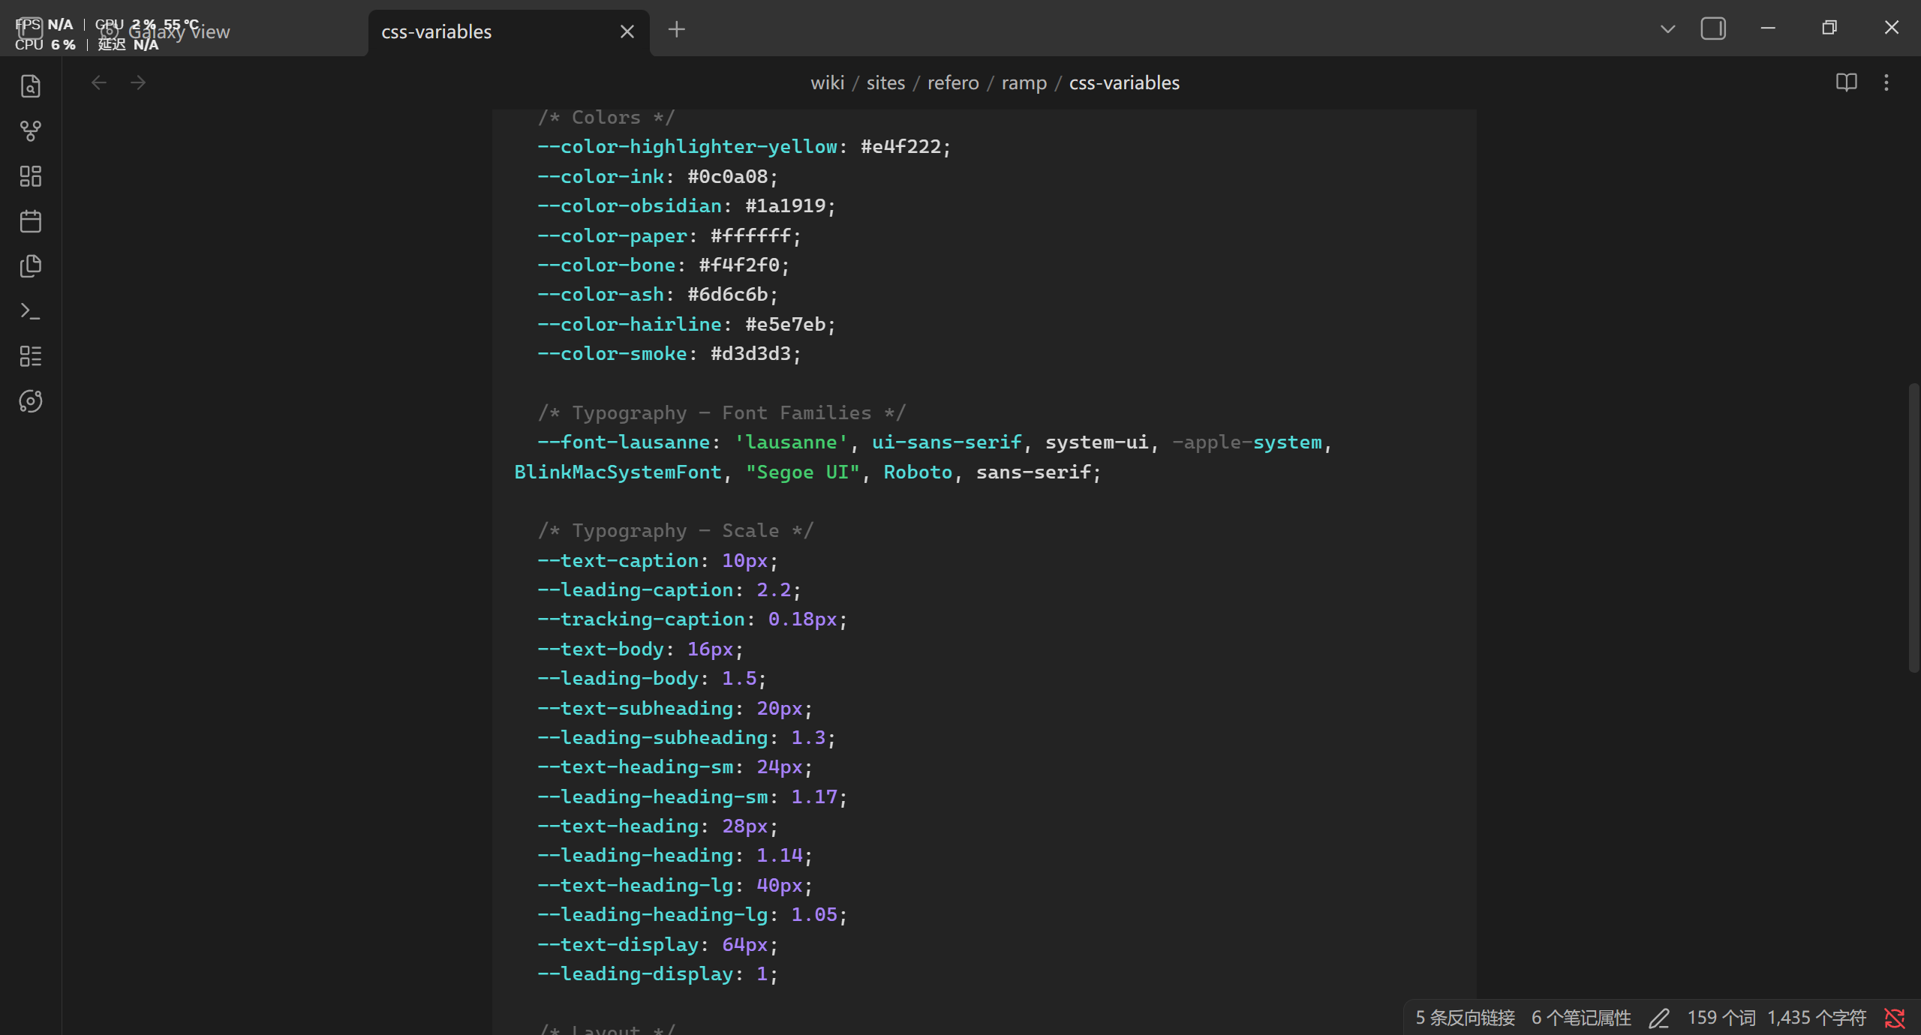
Task: Click the red sync status icon
Action: click(x=1895, y=1018)
